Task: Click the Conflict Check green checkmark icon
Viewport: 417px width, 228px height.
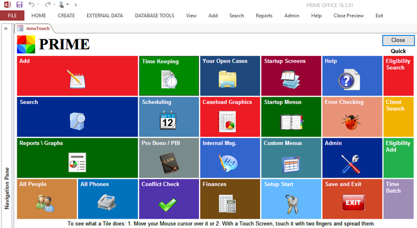Action: pyautogui.click(x=167, y=204)
